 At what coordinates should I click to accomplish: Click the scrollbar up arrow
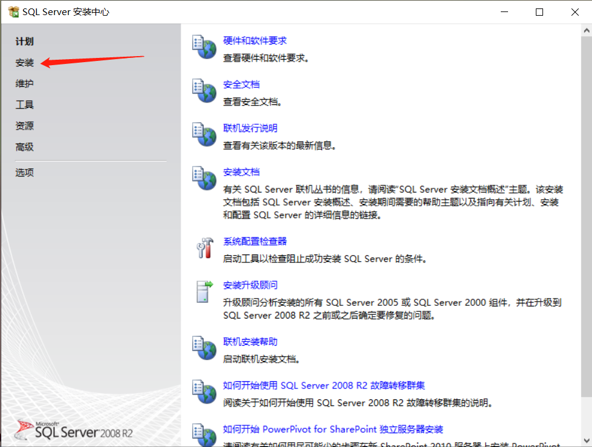[587, 31]
